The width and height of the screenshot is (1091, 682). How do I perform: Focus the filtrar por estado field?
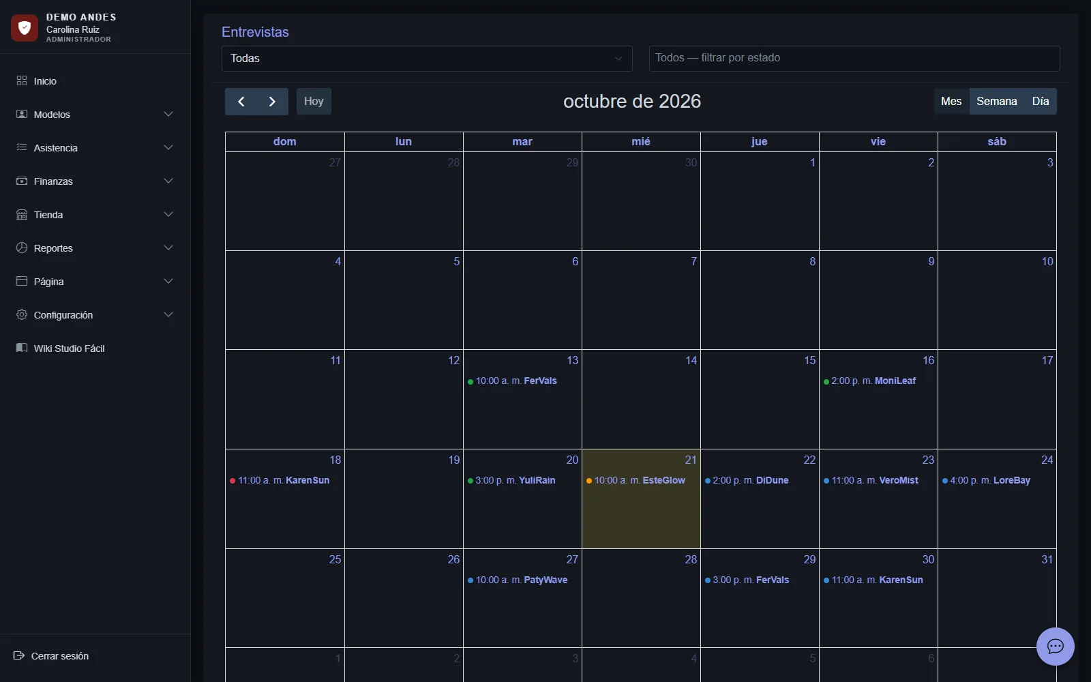[854, 59]
